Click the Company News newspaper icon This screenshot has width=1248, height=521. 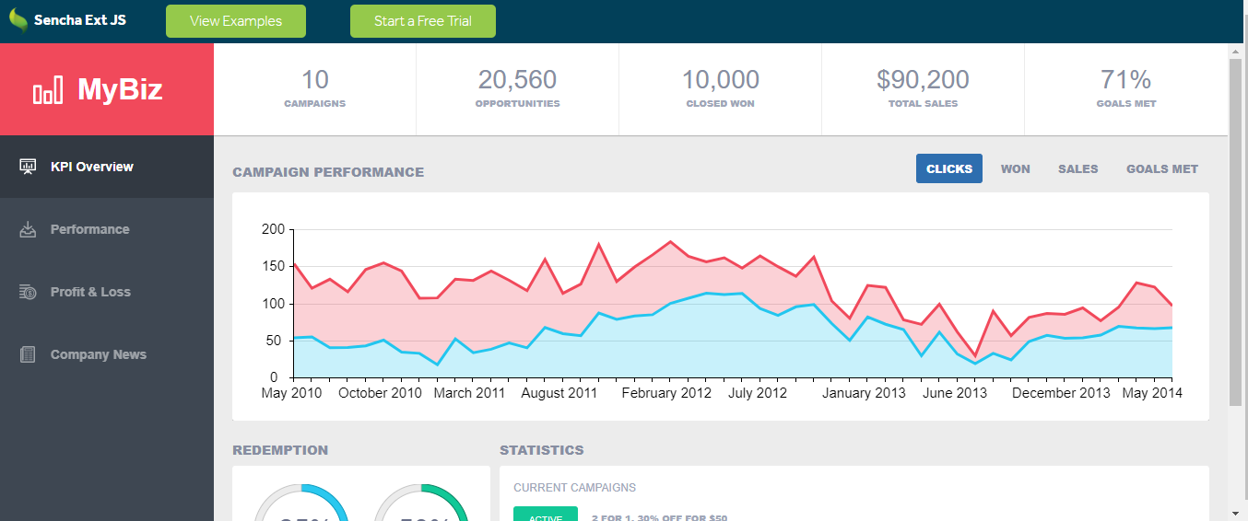pyautogui.click(x=28, y=354)
